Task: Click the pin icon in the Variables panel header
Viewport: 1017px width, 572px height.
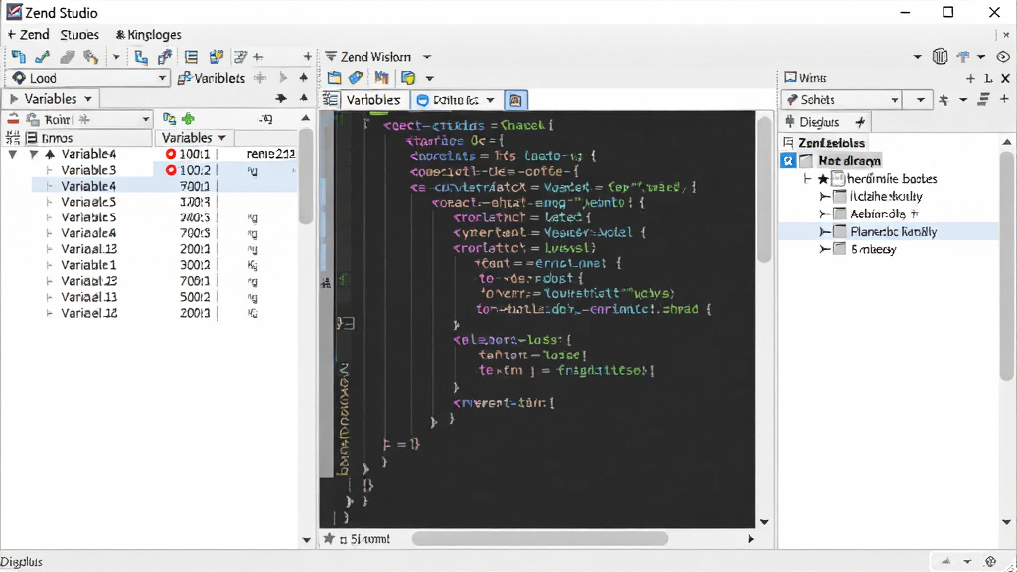Action: point(280,99)
